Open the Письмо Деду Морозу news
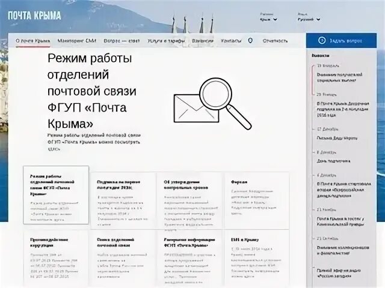385x288 pixels. tap(337, 138)
